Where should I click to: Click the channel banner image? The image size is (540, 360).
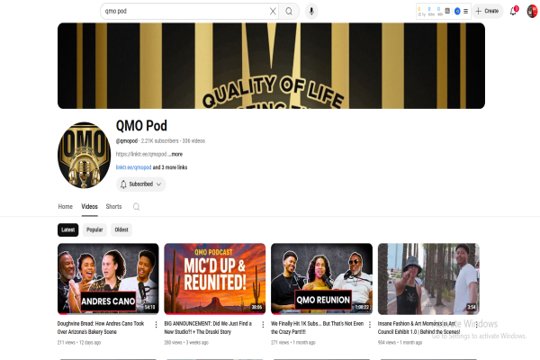point(271,66)
